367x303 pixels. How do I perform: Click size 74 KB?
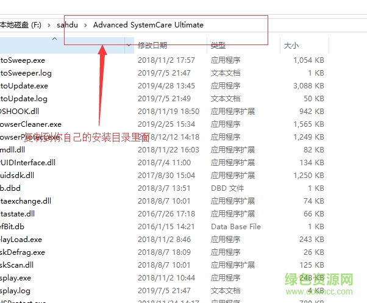(x=314, y=201)
